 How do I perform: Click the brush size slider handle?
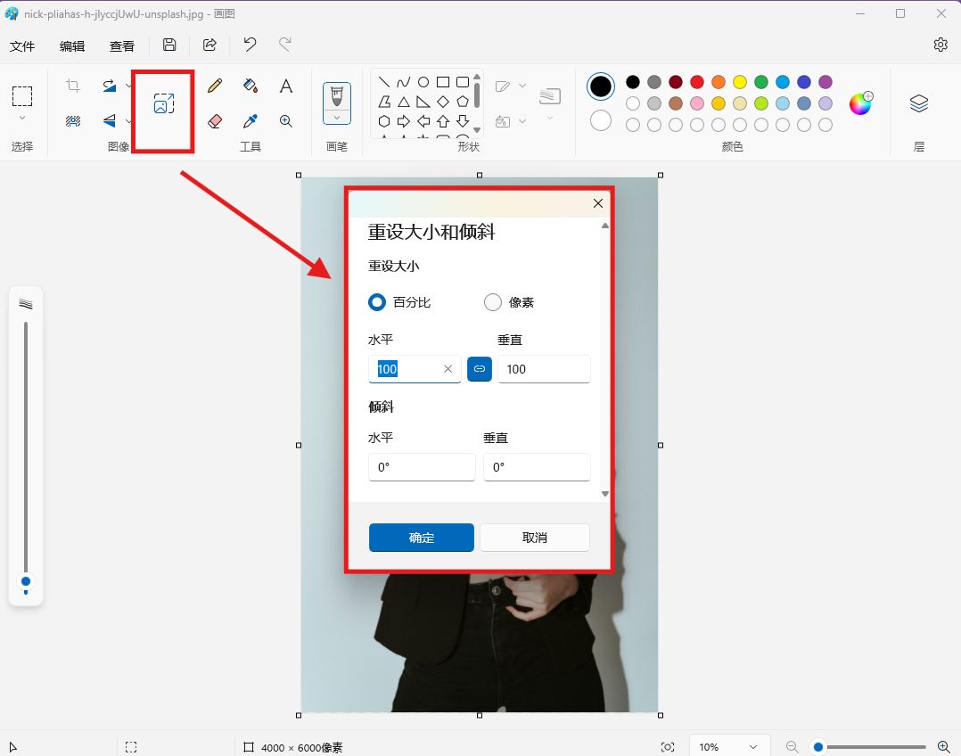coord(26,581)
